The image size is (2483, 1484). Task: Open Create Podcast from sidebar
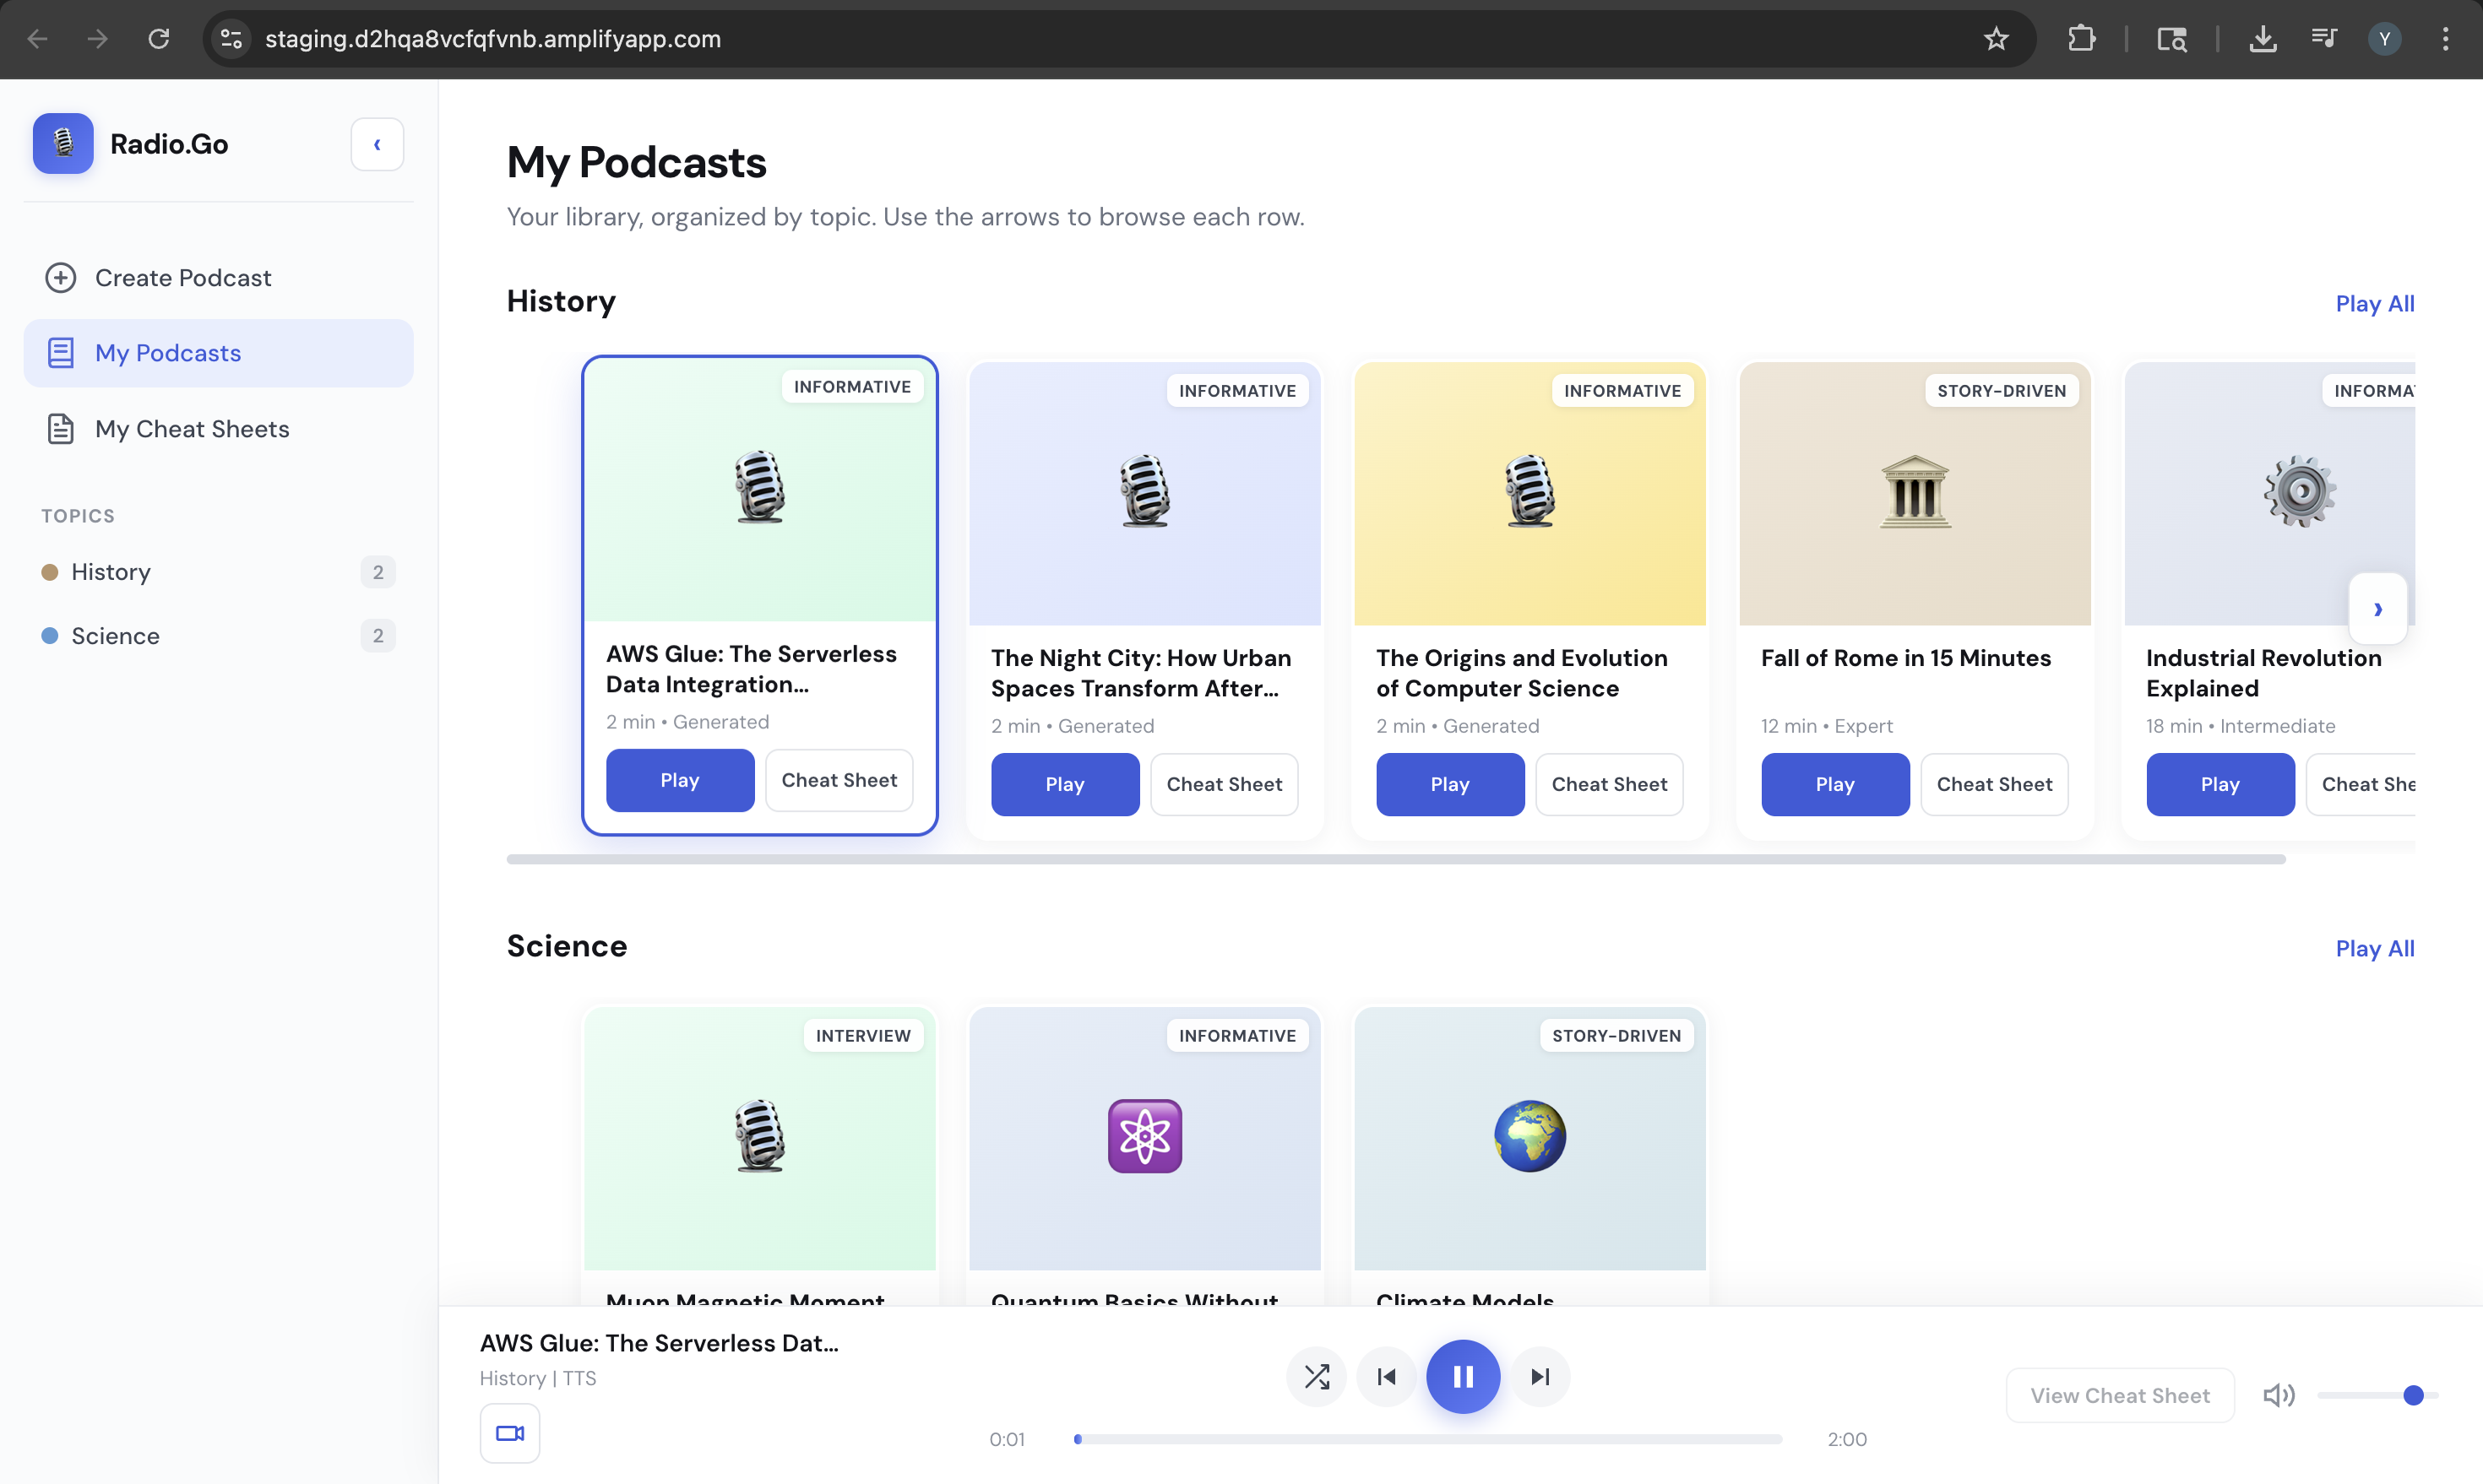click(x=183, y=278)
